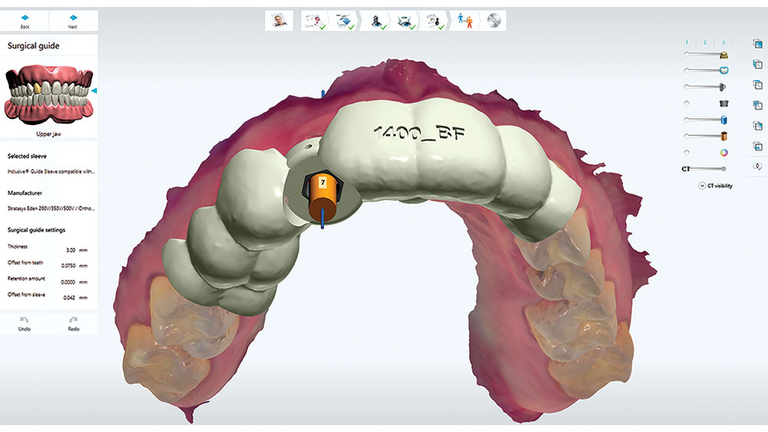The image size is (768, 432).
Task: Select the second view cube orientation icon
Action: point(757,64)
